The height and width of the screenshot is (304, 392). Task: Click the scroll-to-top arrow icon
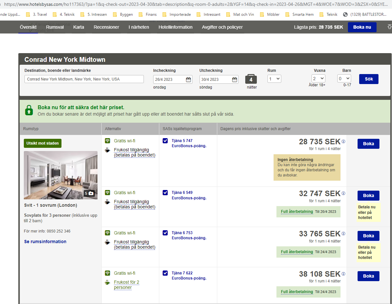(x=389, y=27)
